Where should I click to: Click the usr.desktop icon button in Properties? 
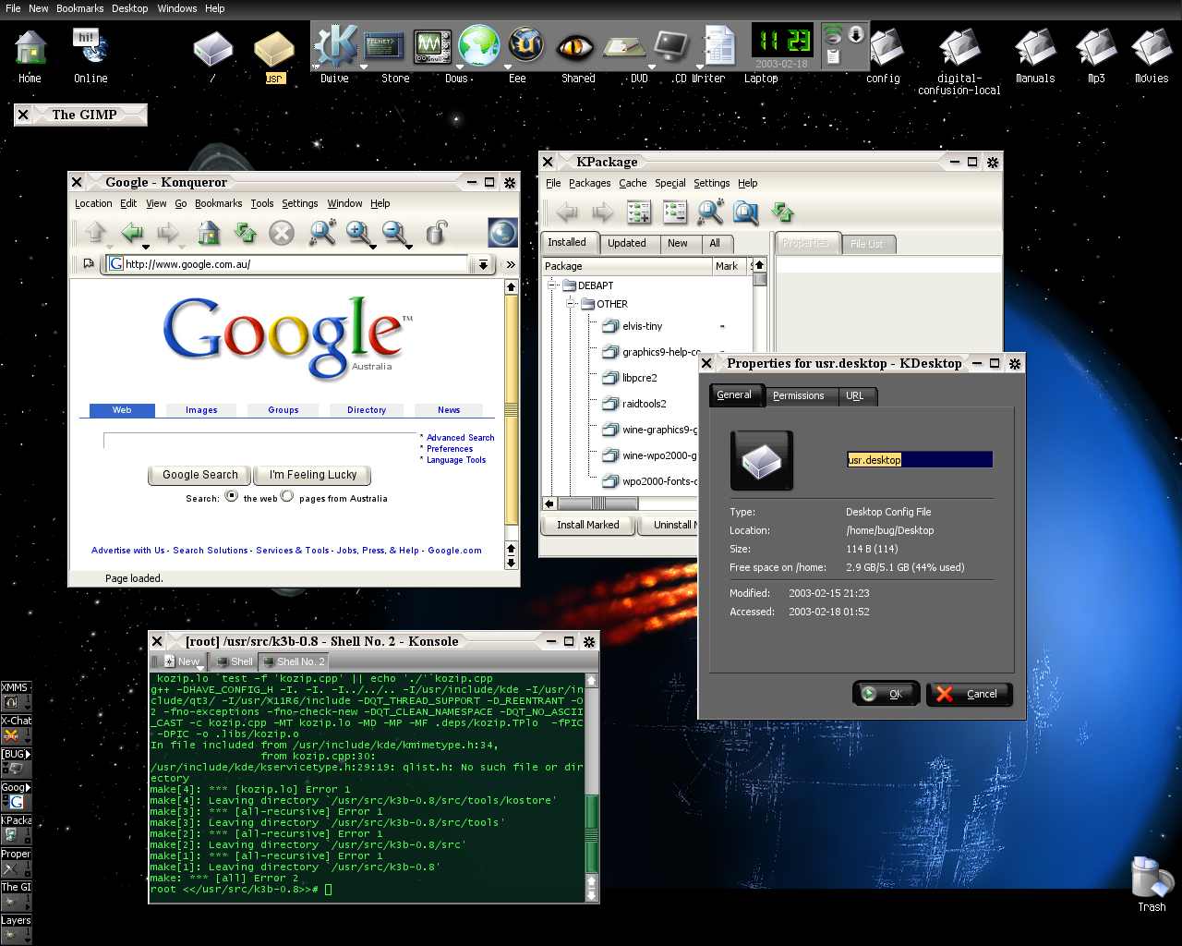pyautogui.click(x=762, y=460)
